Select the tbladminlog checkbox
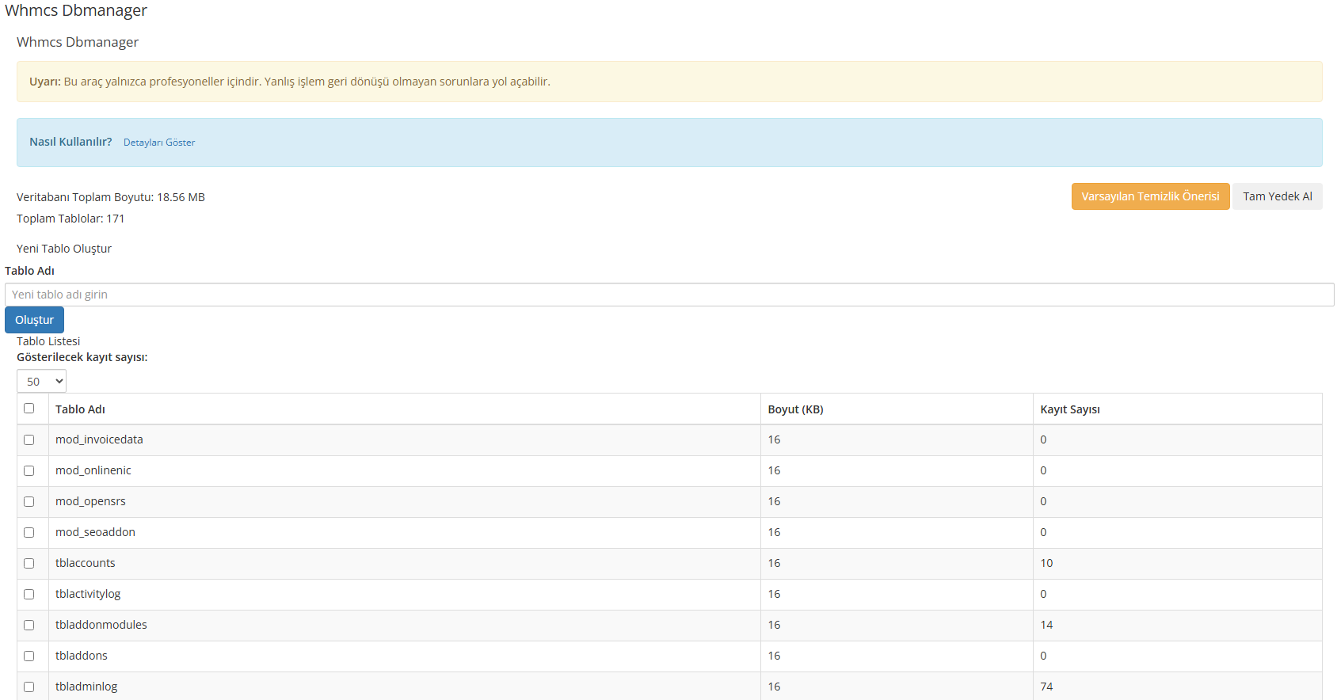The height and width of the screenshot is (700, 1337). tap(29, 687)
